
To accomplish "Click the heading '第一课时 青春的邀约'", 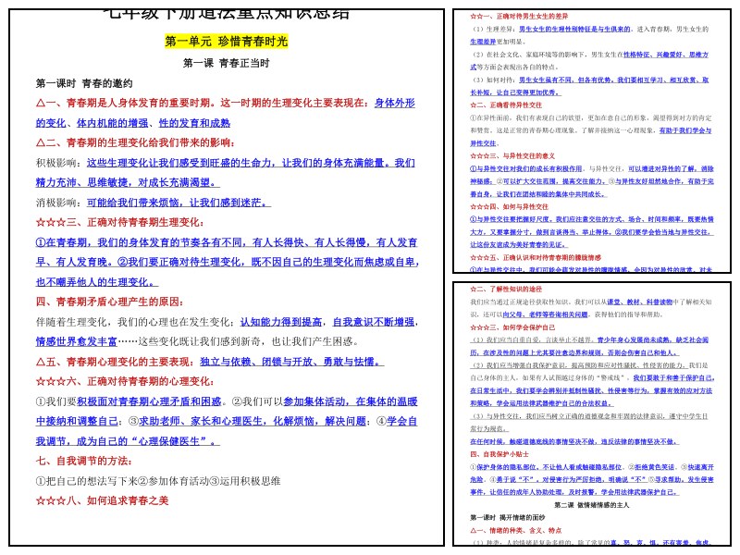I will (x=84, y=83).
